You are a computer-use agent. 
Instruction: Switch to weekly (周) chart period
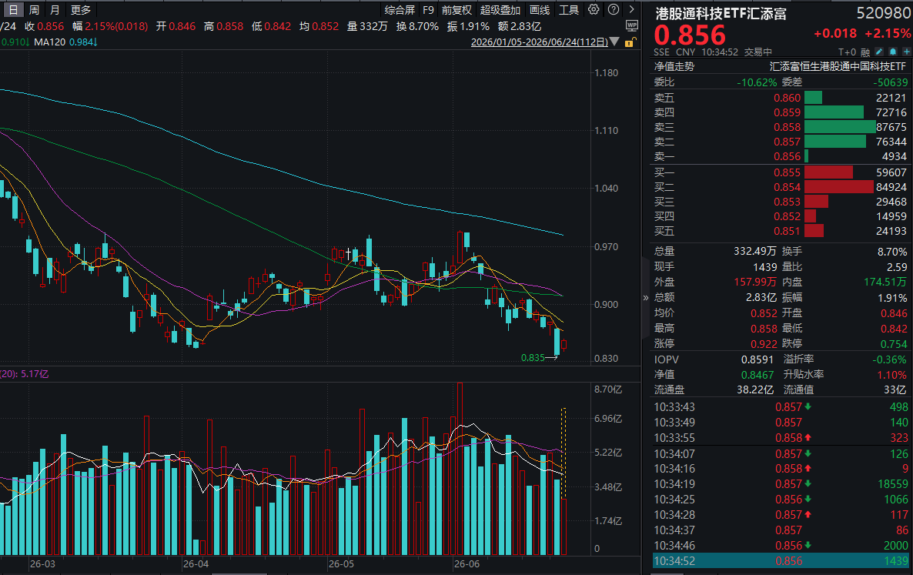pos(34,9)
